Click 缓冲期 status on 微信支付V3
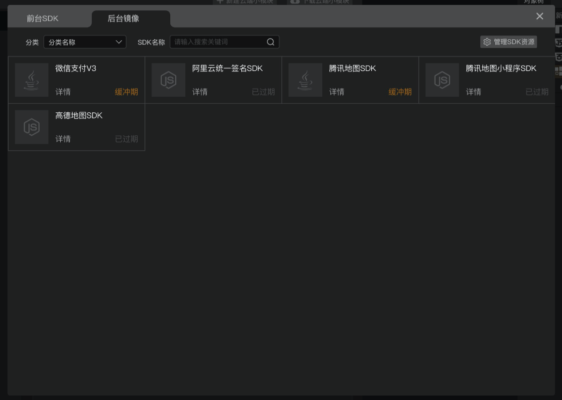 point(126,92)
